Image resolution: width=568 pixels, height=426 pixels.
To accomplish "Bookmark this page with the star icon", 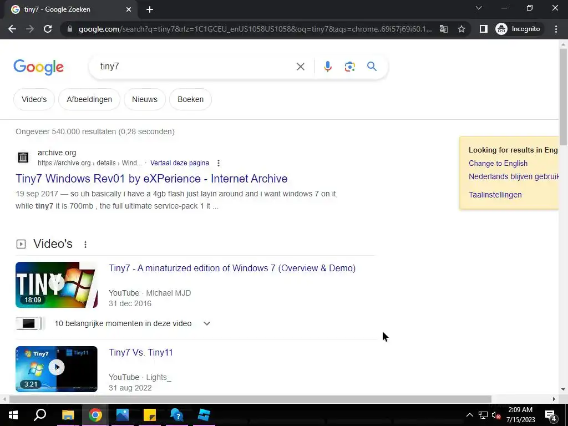I will pos(461,29).
